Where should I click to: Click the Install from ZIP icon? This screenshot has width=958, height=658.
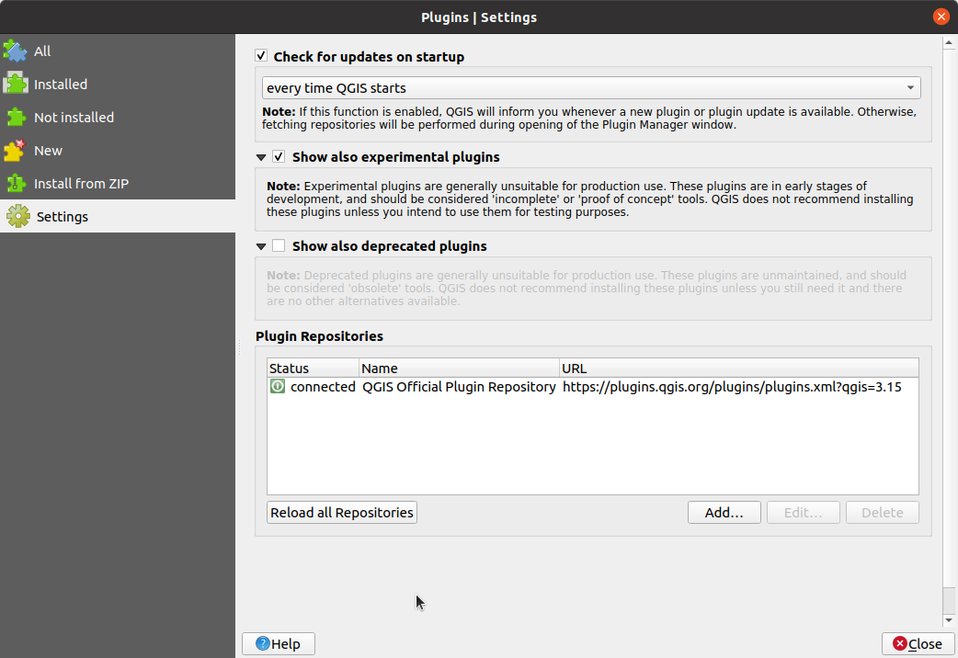click(x=16, y=183)
